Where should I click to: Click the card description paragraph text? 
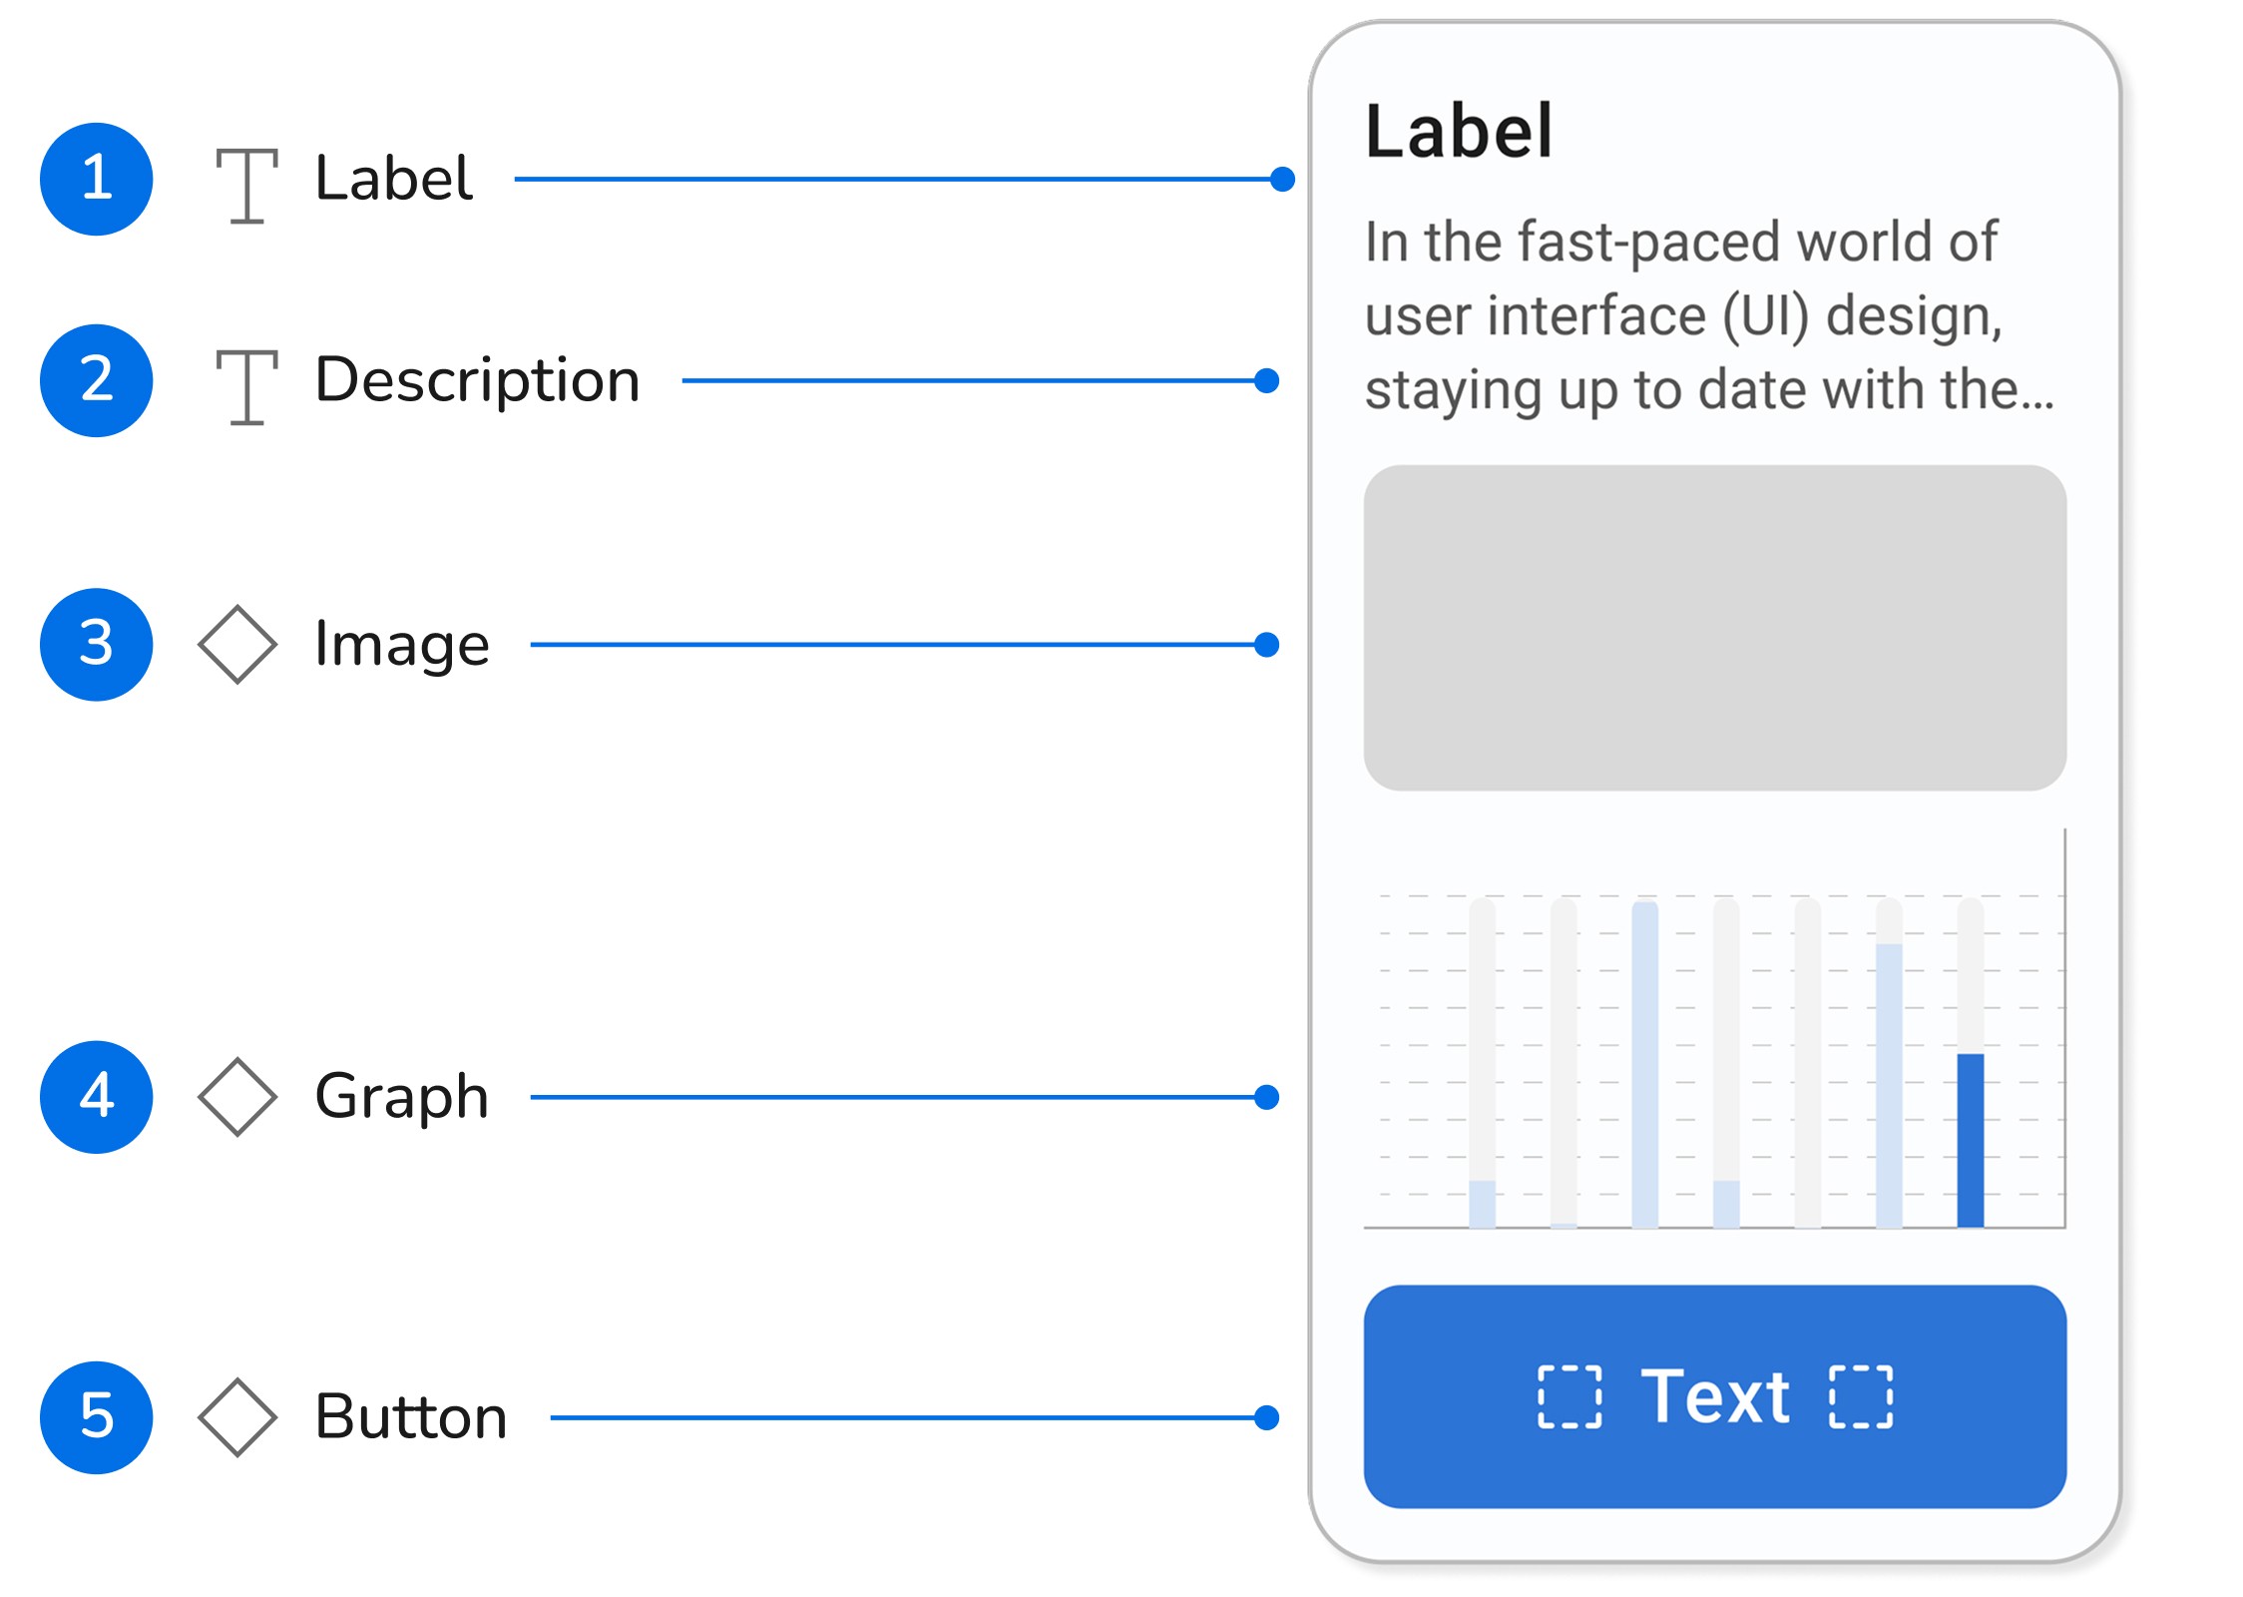pos(1708,315)
